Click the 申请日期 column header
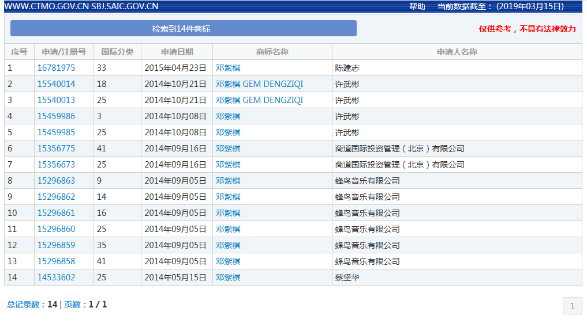This screenshot has width=587, height=327. click(177, 52)
